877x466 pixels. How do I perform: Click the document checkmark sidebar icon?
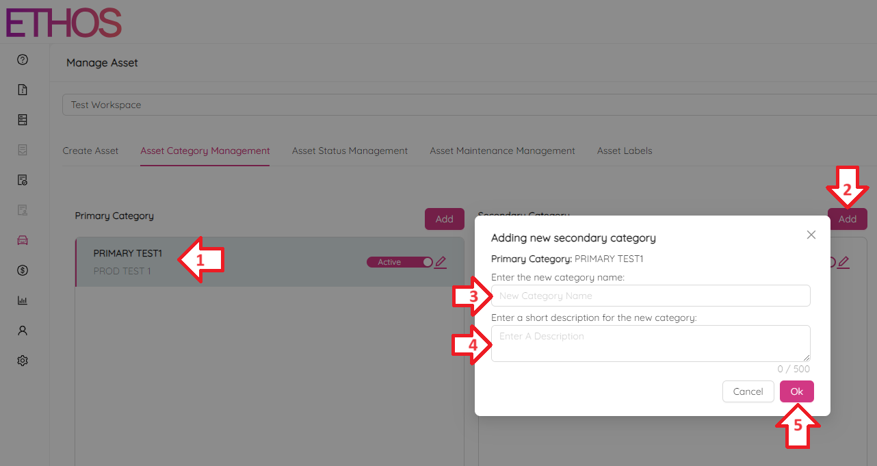coord(23,180)
